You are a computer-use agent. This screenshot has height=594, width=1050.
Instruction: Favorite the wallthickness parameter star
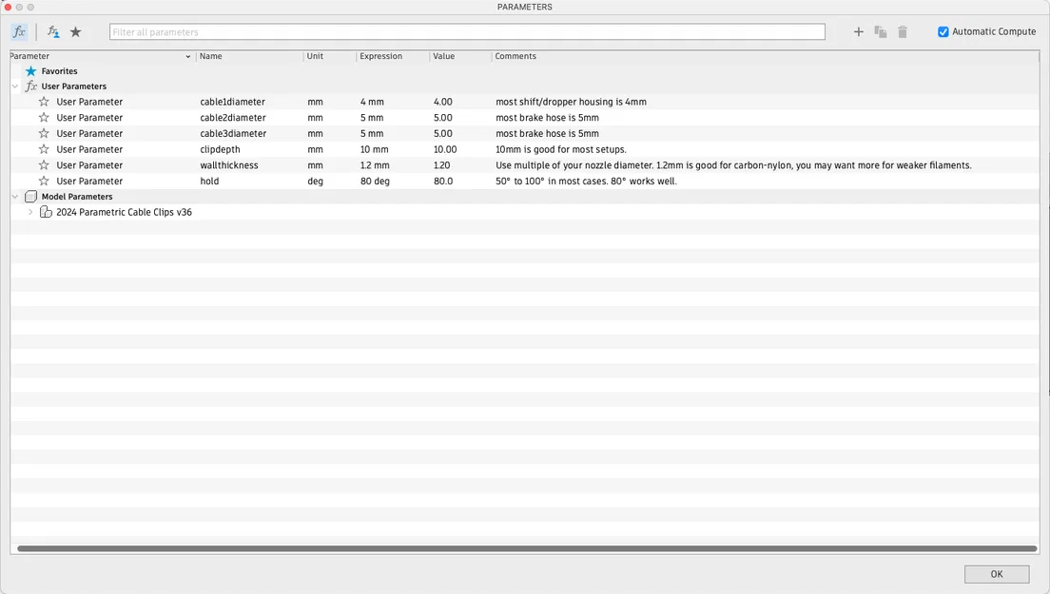click(44, 165)
